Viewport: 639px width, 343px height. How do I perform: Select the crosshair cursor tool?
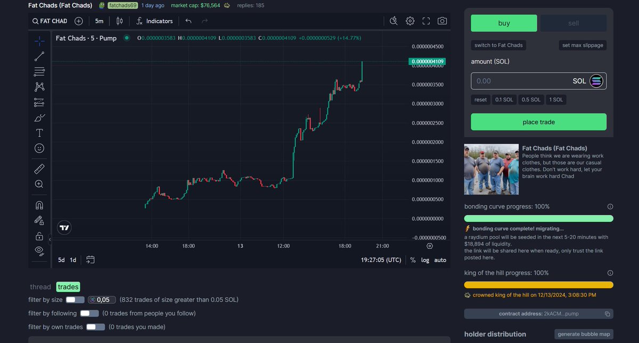point(39,40)
